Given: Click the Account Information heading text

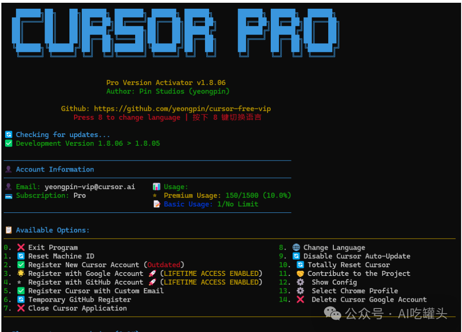Looking at the screenshot, I should click(x=55, y=169).
